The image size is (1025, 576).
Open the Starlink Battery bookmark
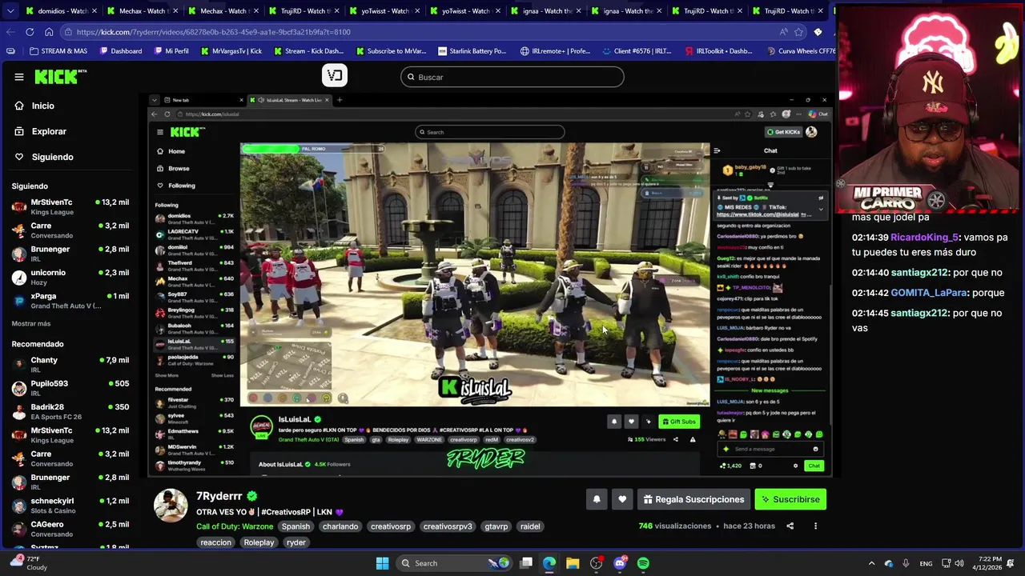pyautogui.click(x=472, y=51)
